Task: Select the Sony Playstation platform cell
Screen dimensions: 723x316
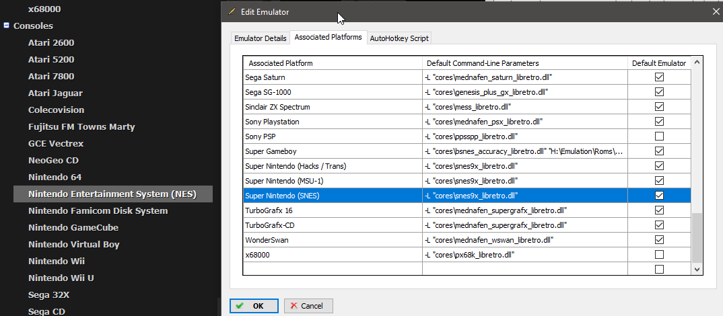Action: 333,122
